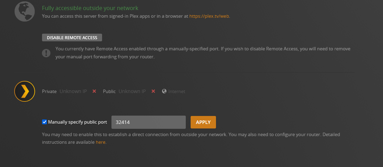The width and height of the screenshot is (383, 167).
Task: Uncheck the Manually specify public port checkbox
Action: (44, 122)
